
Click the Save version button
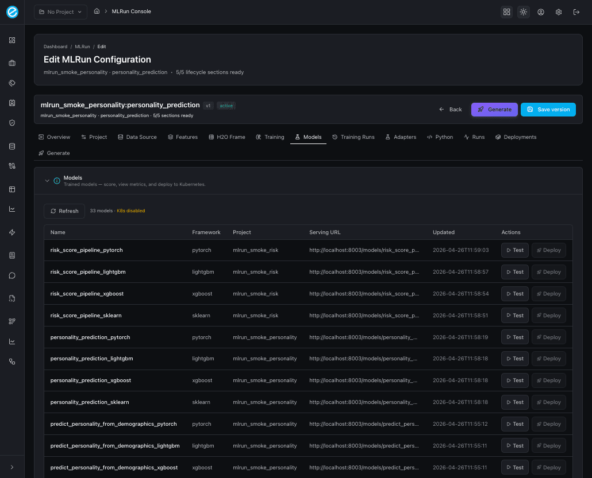[x=548, y=109]
